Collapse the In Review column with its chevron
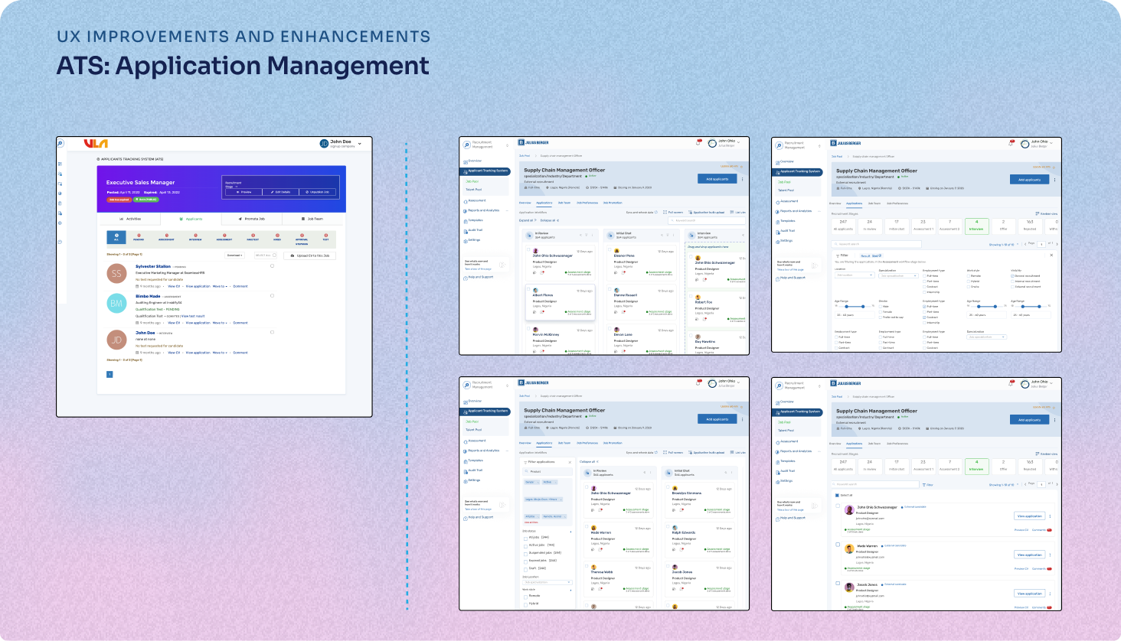 pyautogui.click(x=580, y=235)
